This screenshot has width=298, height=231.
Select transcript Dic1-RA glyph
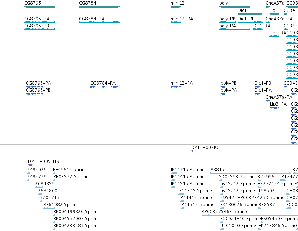[258, 29]
